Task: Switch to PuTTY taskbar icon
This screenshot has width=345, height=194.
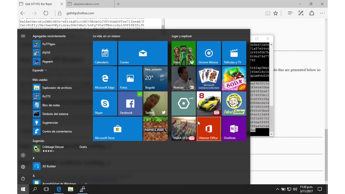Action: [82, 189]
